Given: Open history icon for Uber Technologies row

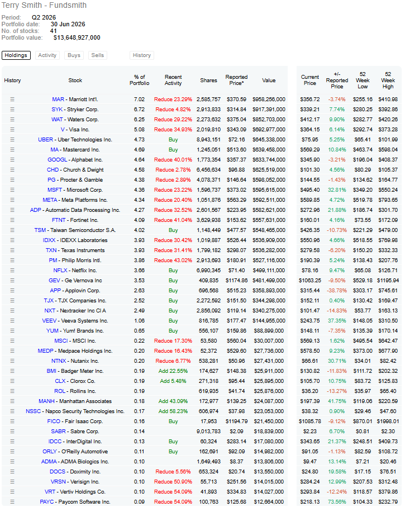Looking at the screenshot, I should point(12,139).
